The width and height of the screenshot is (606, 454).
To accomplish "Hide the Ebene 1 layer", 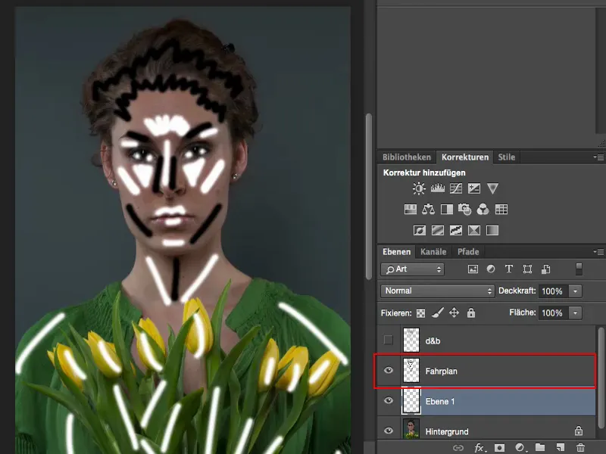I will 389,401.
